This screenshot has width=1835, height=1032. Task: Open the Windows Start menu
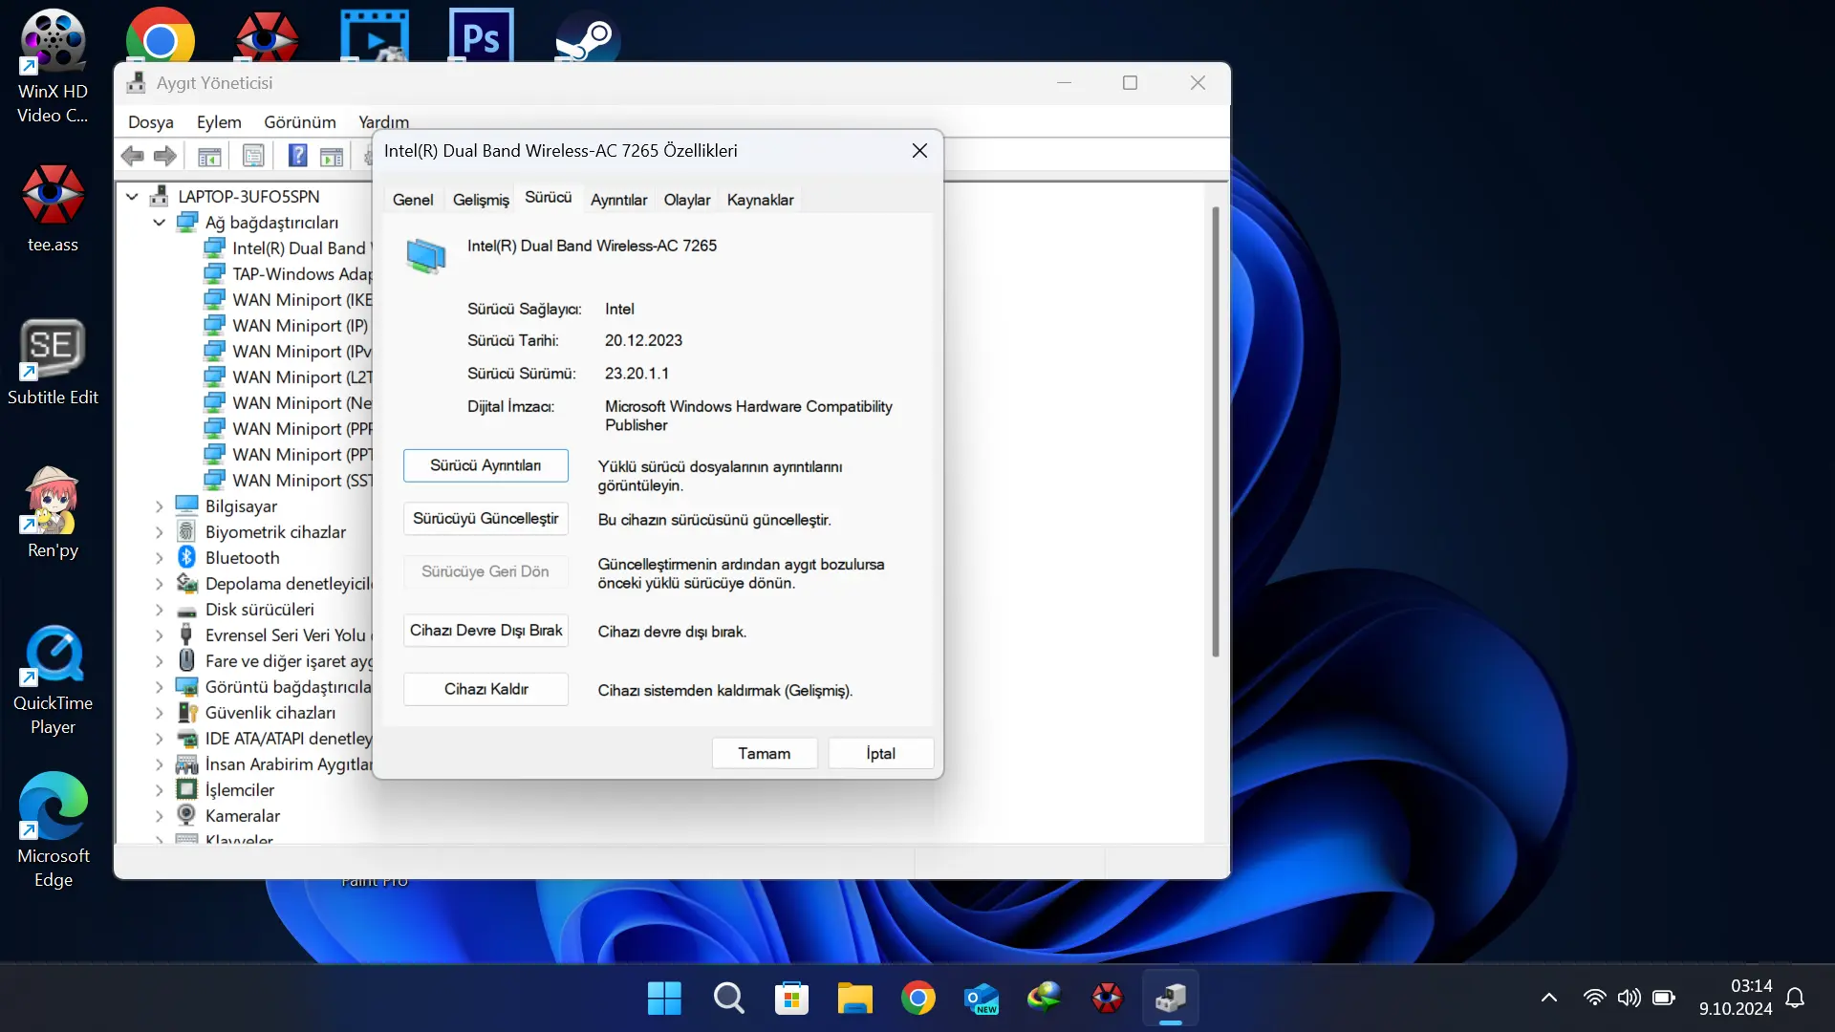click(664, 999)
